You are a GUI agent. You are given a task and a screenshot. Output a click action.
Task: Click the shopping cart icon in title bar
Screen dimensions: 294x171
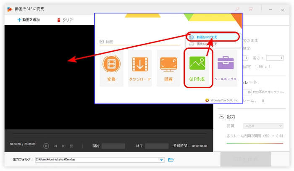coord(251,8)
